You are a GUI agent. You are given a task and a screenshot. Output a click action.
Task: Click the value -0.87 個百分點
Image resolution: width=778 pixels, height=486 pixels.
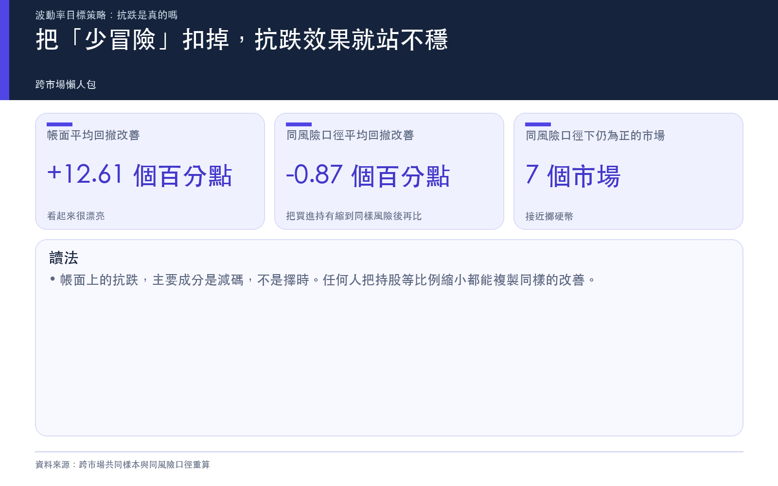(368, 175)
